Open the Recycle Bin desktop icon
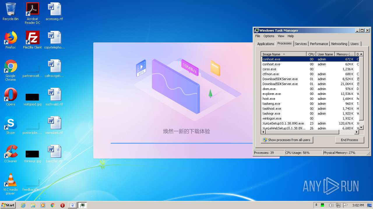 pyautogui.click(x=10, y=12)
